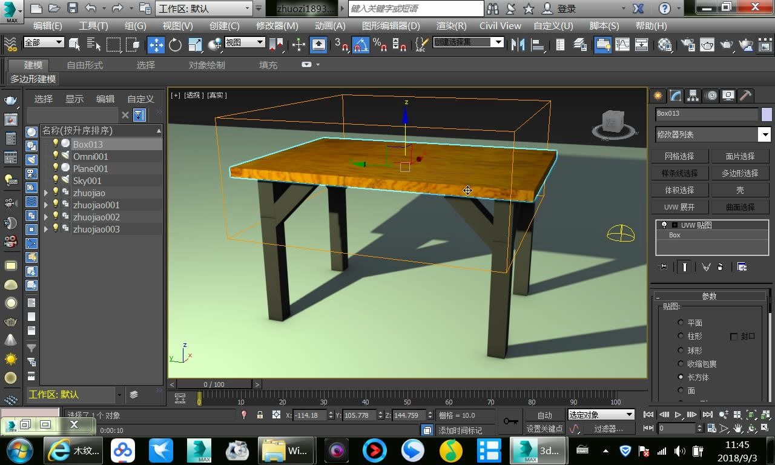Screen dimensions: 775x465
Task: Open the Hierarchy command panel tab
Action: (693, 96)
